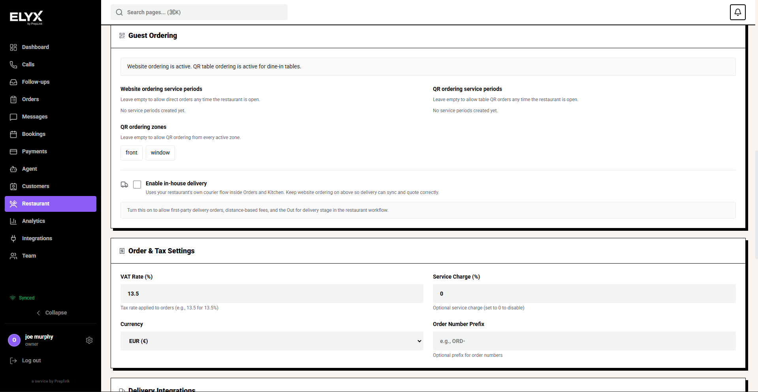Viewport: 758px width, 392px height.
Task: Click the Integrations plug icon
Action: pyautogui.click(x=13, y=239)
